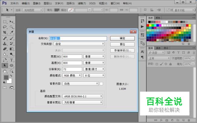Select the Gradient tool

12,49
